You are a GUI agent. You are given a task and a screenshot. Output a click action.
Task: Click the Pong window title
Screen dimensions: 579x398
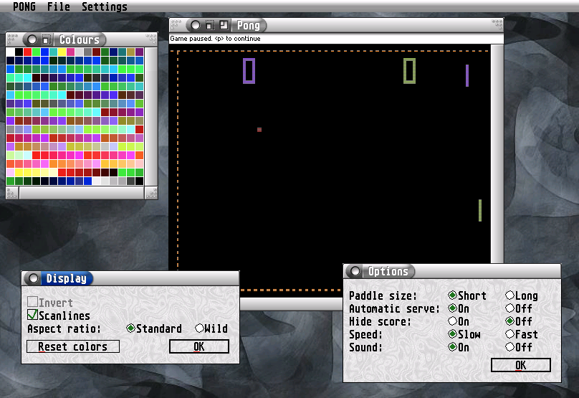(249, 26)
